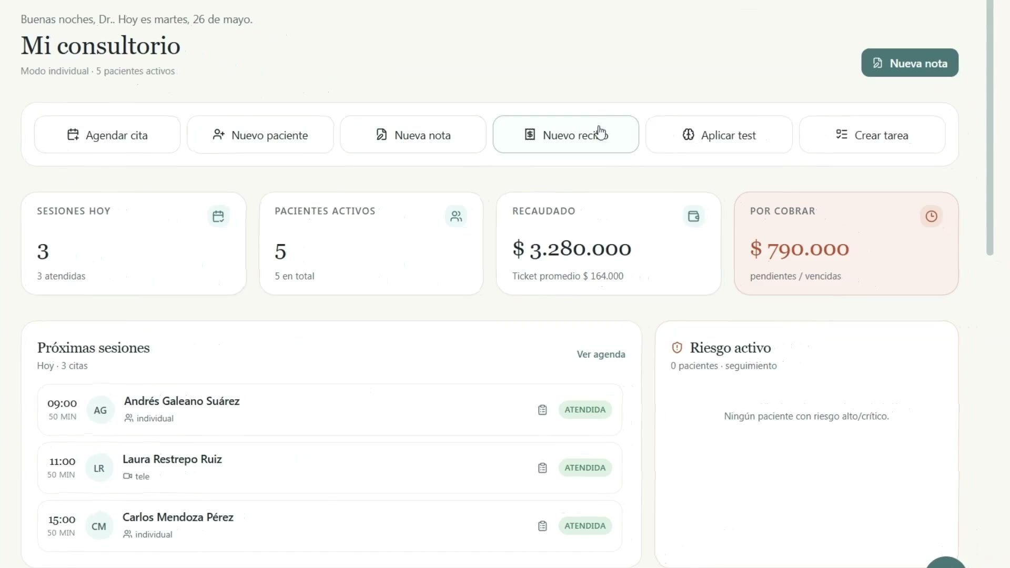The image size is (1010, 568).
Task: Open the clipboard note icon for Laura Restrepo Ruiz
Action: pos(542,468)
